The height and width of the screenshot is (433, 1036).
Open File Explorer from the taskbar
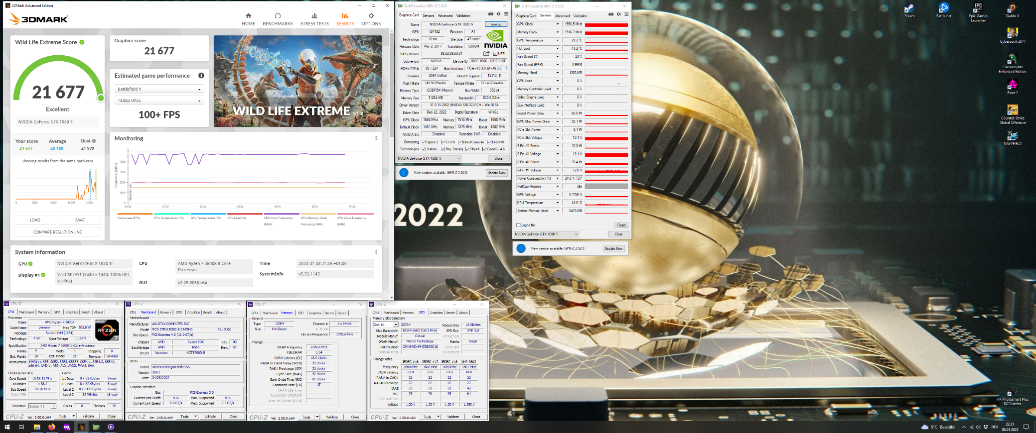37,427
